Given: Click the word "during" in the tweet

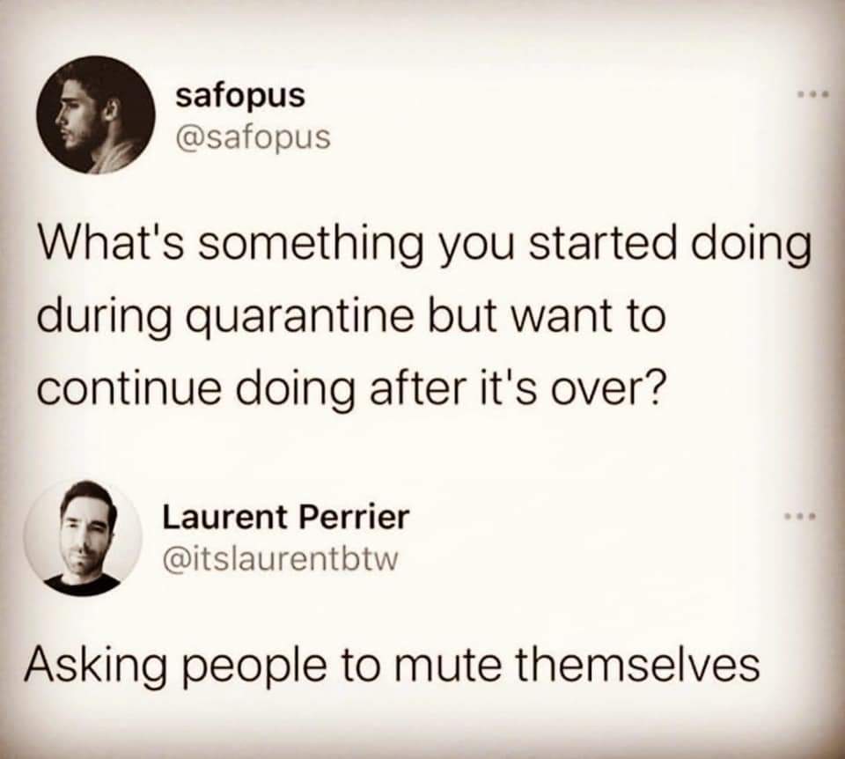Looking at the screenshot, I should point(107,319).
